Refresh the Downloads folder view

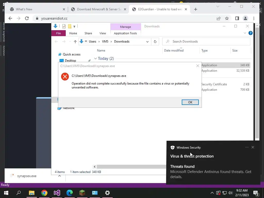click(155, 42)
